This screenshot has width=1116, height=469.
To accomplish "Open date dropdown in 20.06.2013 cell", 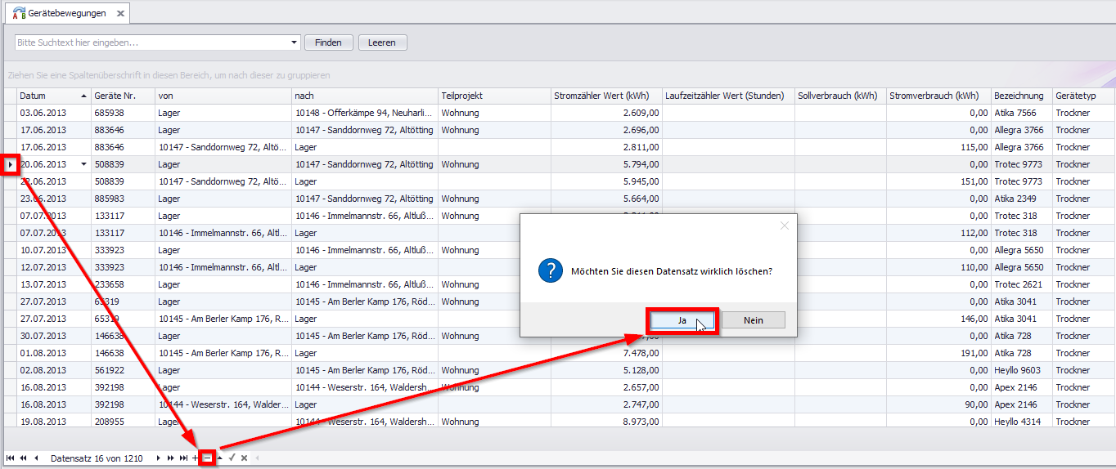I will point(83,164).
